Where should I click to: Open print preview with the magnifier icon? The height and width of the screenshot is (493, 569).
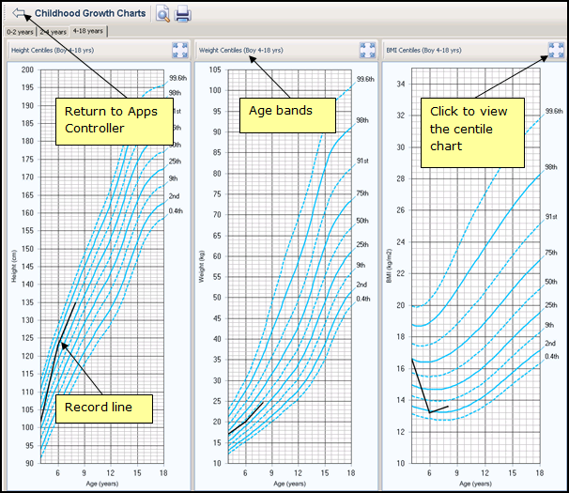coord(163,14)
